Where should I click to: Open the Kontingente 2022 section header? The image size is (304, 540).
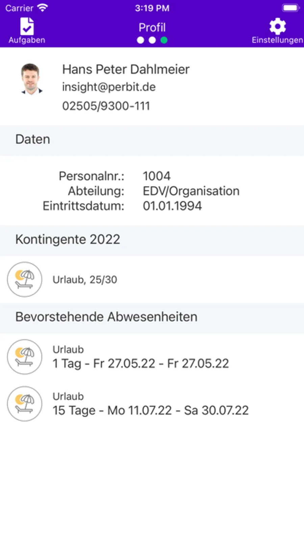pyautogui.click(x=152, y=239)
